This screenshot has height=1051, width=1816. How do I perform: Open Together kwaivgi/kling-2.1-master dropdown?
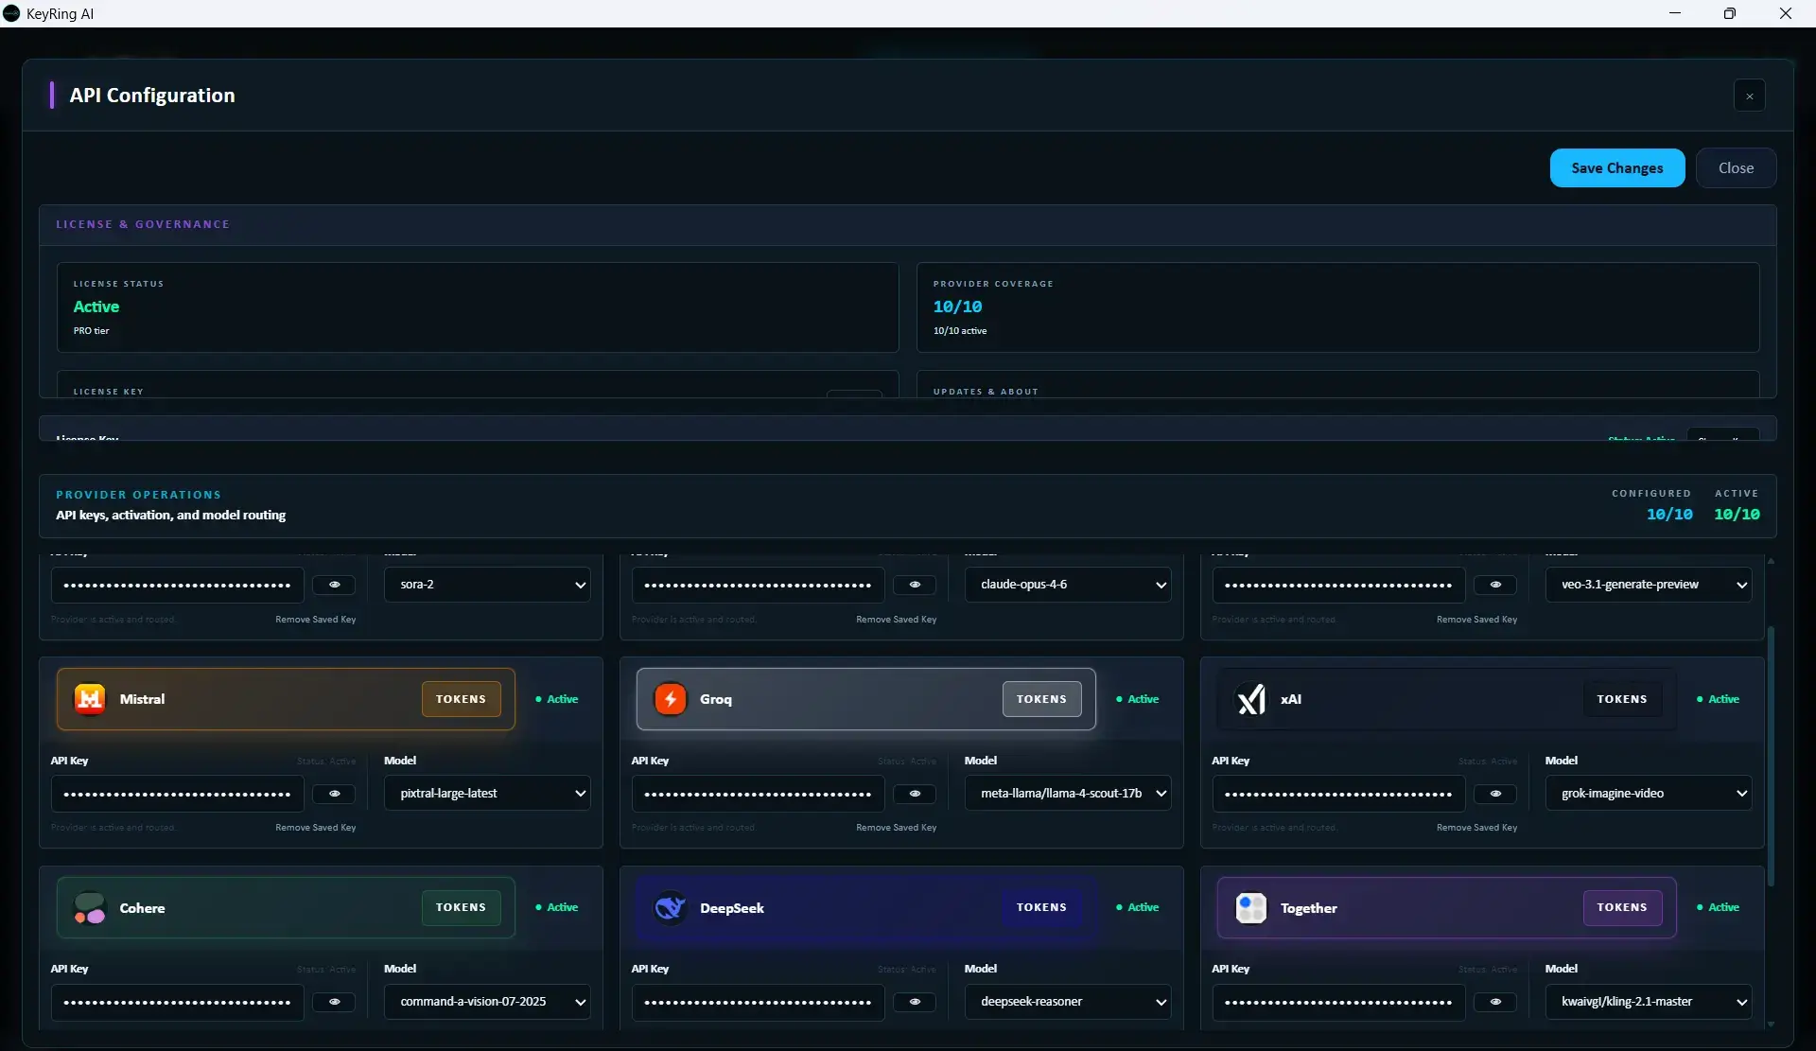[1649, 1002]
